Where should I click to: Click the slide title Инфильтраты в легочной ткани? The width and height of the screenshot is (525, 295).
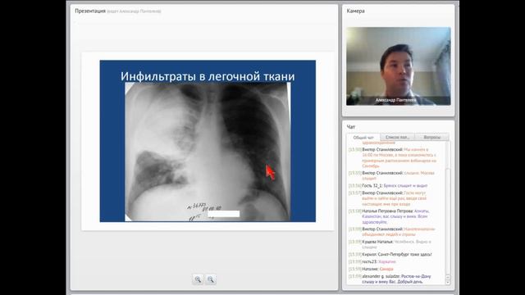pyautogui.click(x=208, y=76)
